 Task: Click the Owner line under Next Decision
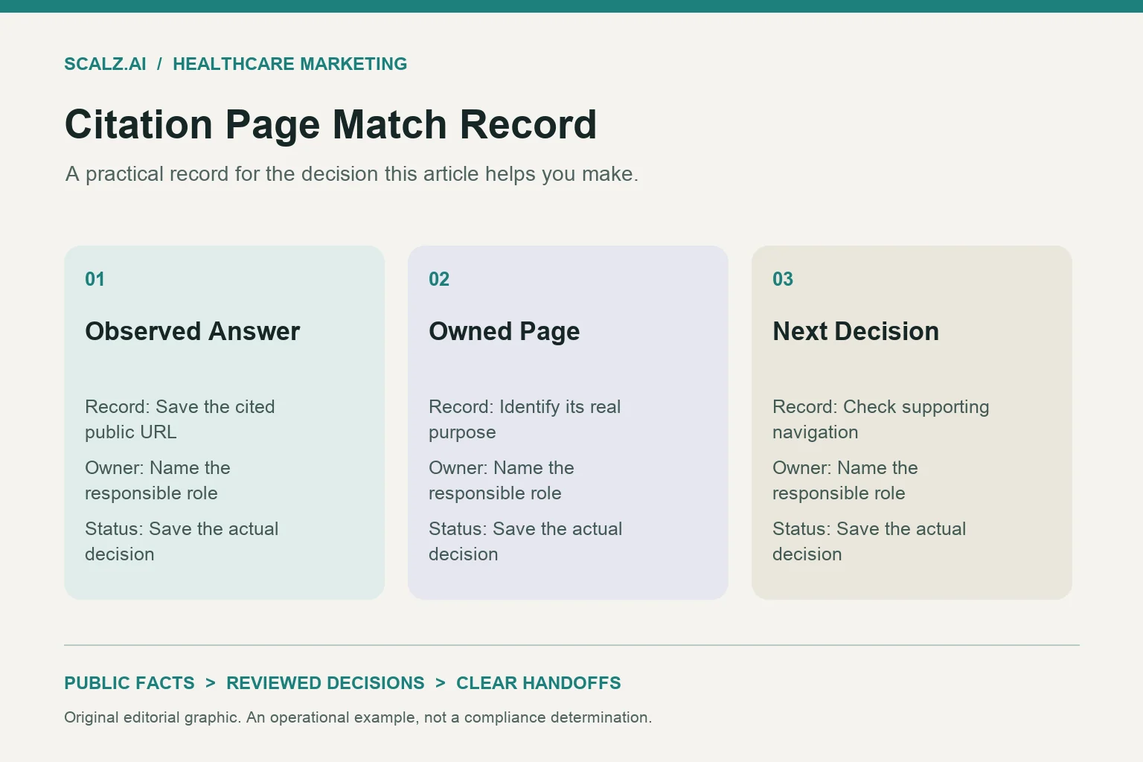(x=845, y=480)
